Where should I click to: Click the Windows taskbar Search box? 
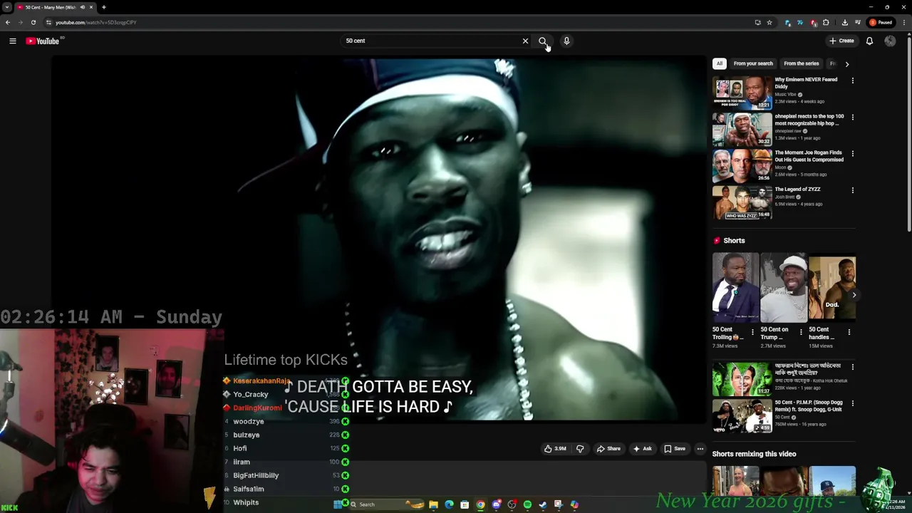(386, 504)
